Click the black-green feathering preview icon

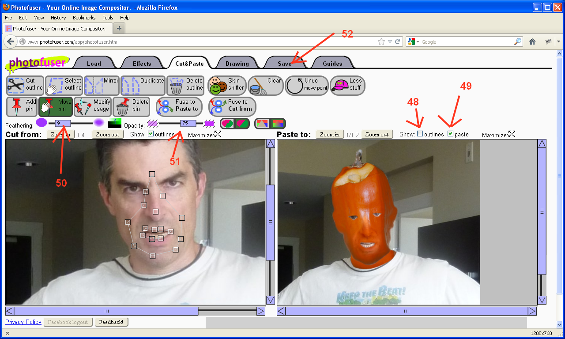coord(115,123)
